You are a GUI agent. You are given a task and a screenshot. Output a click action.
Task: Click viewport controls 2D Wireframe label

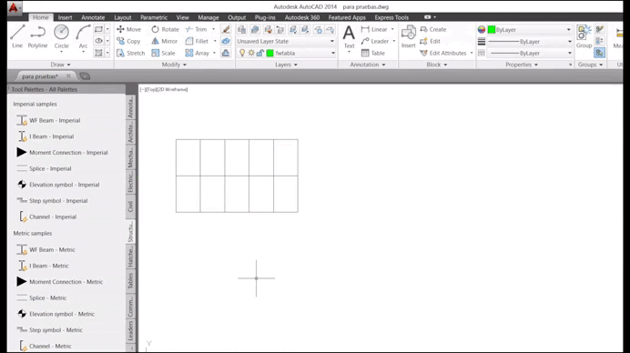click(x=174, y=89)
